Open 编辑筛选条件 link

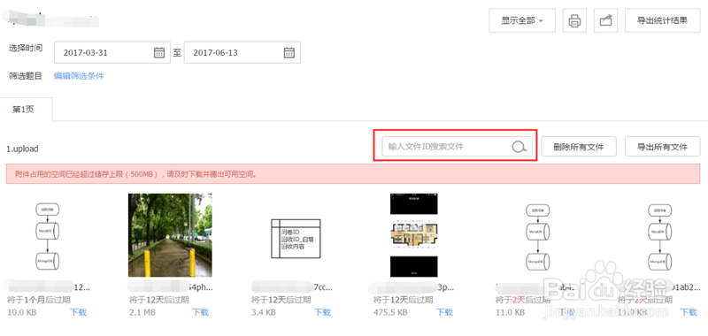(79, 76)
